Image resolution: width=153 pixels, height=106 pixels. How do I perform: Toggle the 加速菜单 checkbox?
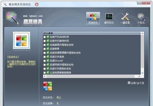click(44, 49)
